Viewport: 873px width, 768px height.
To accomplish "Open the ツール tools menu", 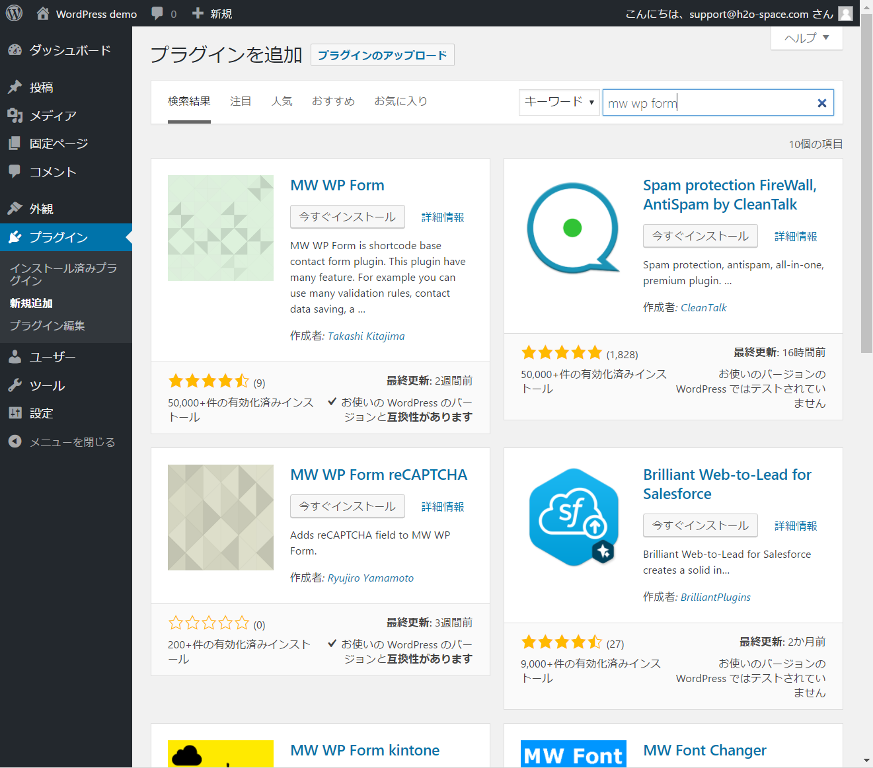I will click(x=47, y=385).
